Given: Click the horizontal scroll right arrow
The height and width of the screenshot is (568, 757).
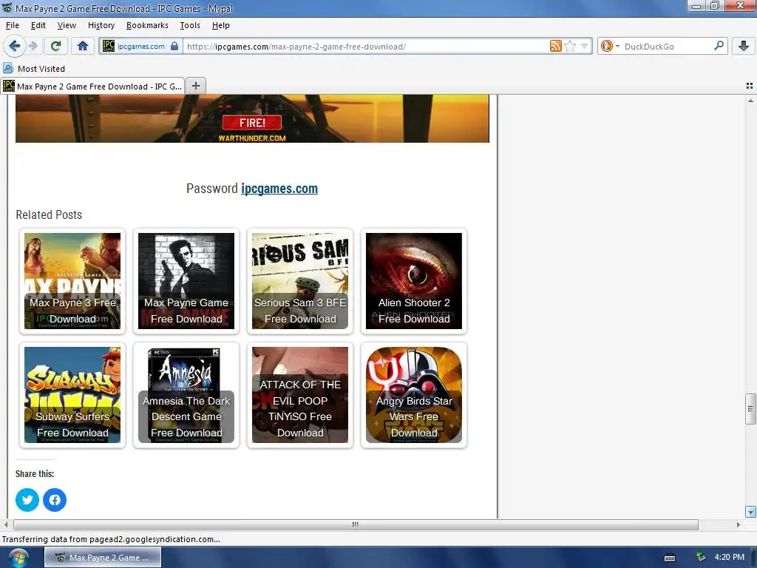Looking at the screenshot, I should point(738,524).
